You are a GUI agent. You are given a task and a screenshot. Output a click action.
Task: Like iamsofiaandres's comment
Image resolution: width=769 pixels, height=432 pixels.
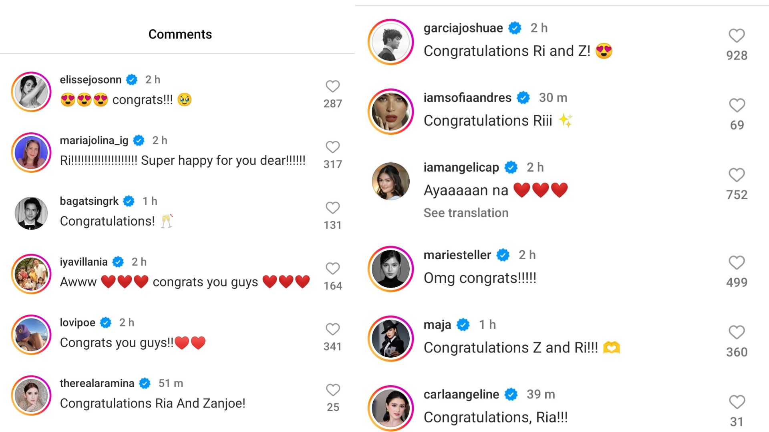737,105
